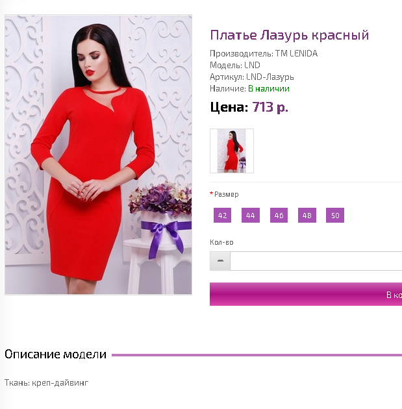Open the TM LENIDA manufacturer link
Screen dimensions: 402x409
click(297, 53)
